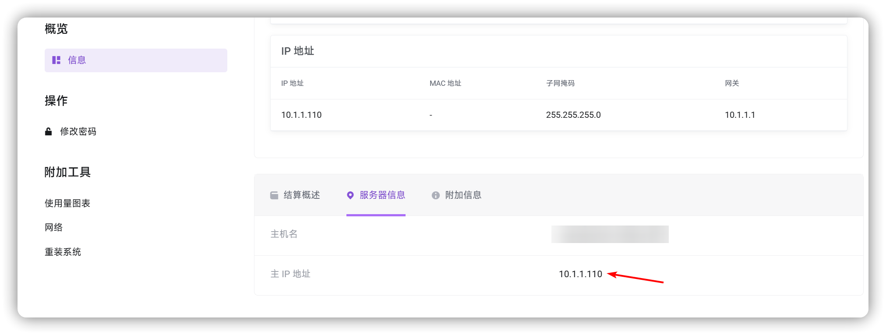Open the 使用量图表 tool

(67, 203)
